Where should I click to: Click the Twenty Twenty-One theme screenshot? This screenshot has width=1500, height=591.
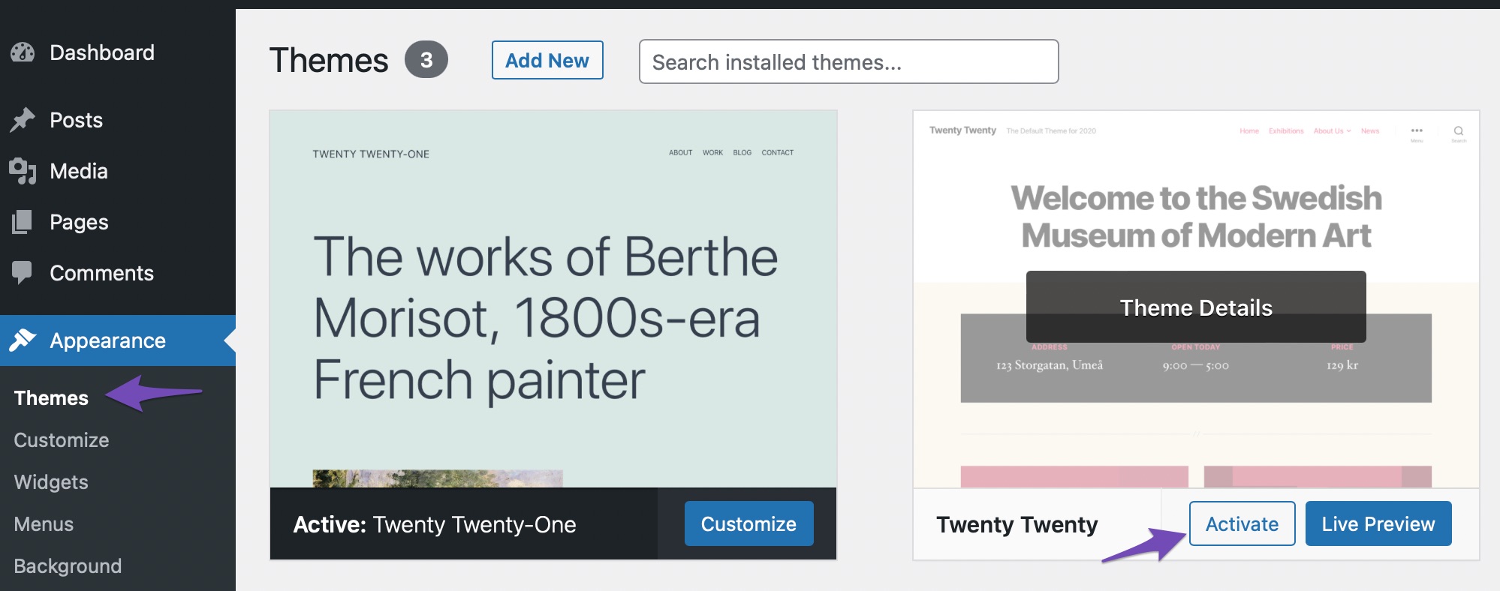click(x=553, y=298)
